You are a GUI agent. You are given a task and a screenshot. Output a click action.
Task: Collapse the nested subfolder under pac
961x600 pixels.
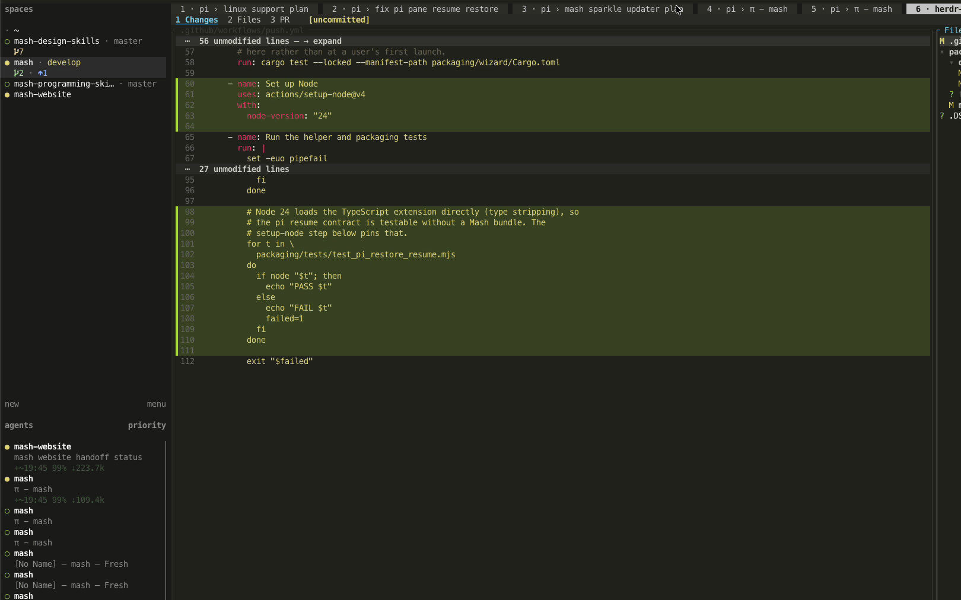point(952,63)
